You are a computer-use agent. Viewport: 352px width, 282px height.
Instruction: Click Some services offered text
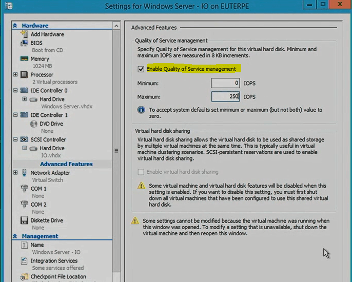pos(58,268)
